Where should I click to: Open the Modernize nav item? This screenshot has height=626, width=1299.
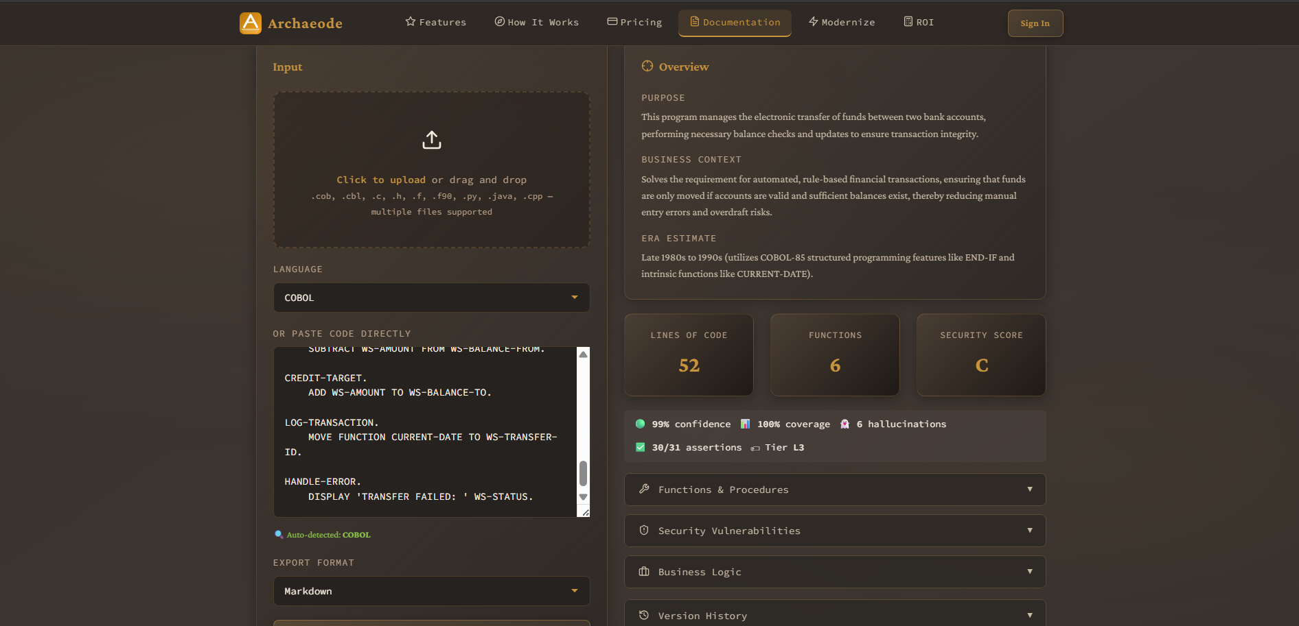pos(842,23)
